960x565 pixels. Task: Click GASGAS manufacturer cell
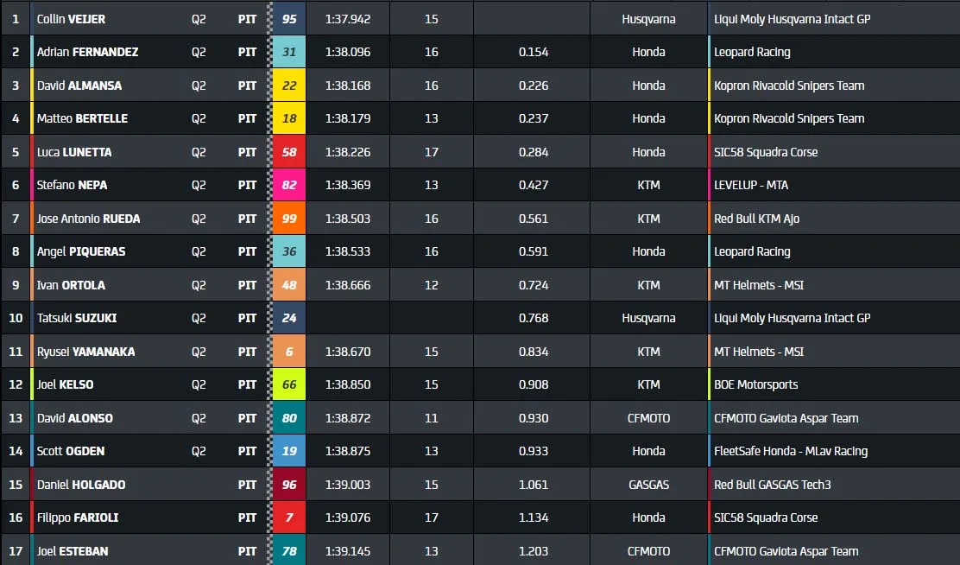[648, 485]
